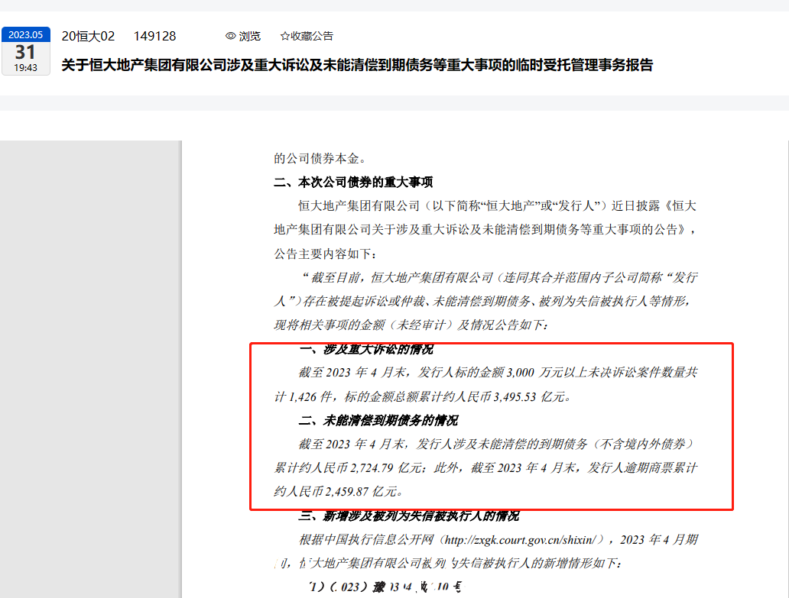Click the grey left document sidebar
This screenshot has width=789, height=598.
[90, 370]
